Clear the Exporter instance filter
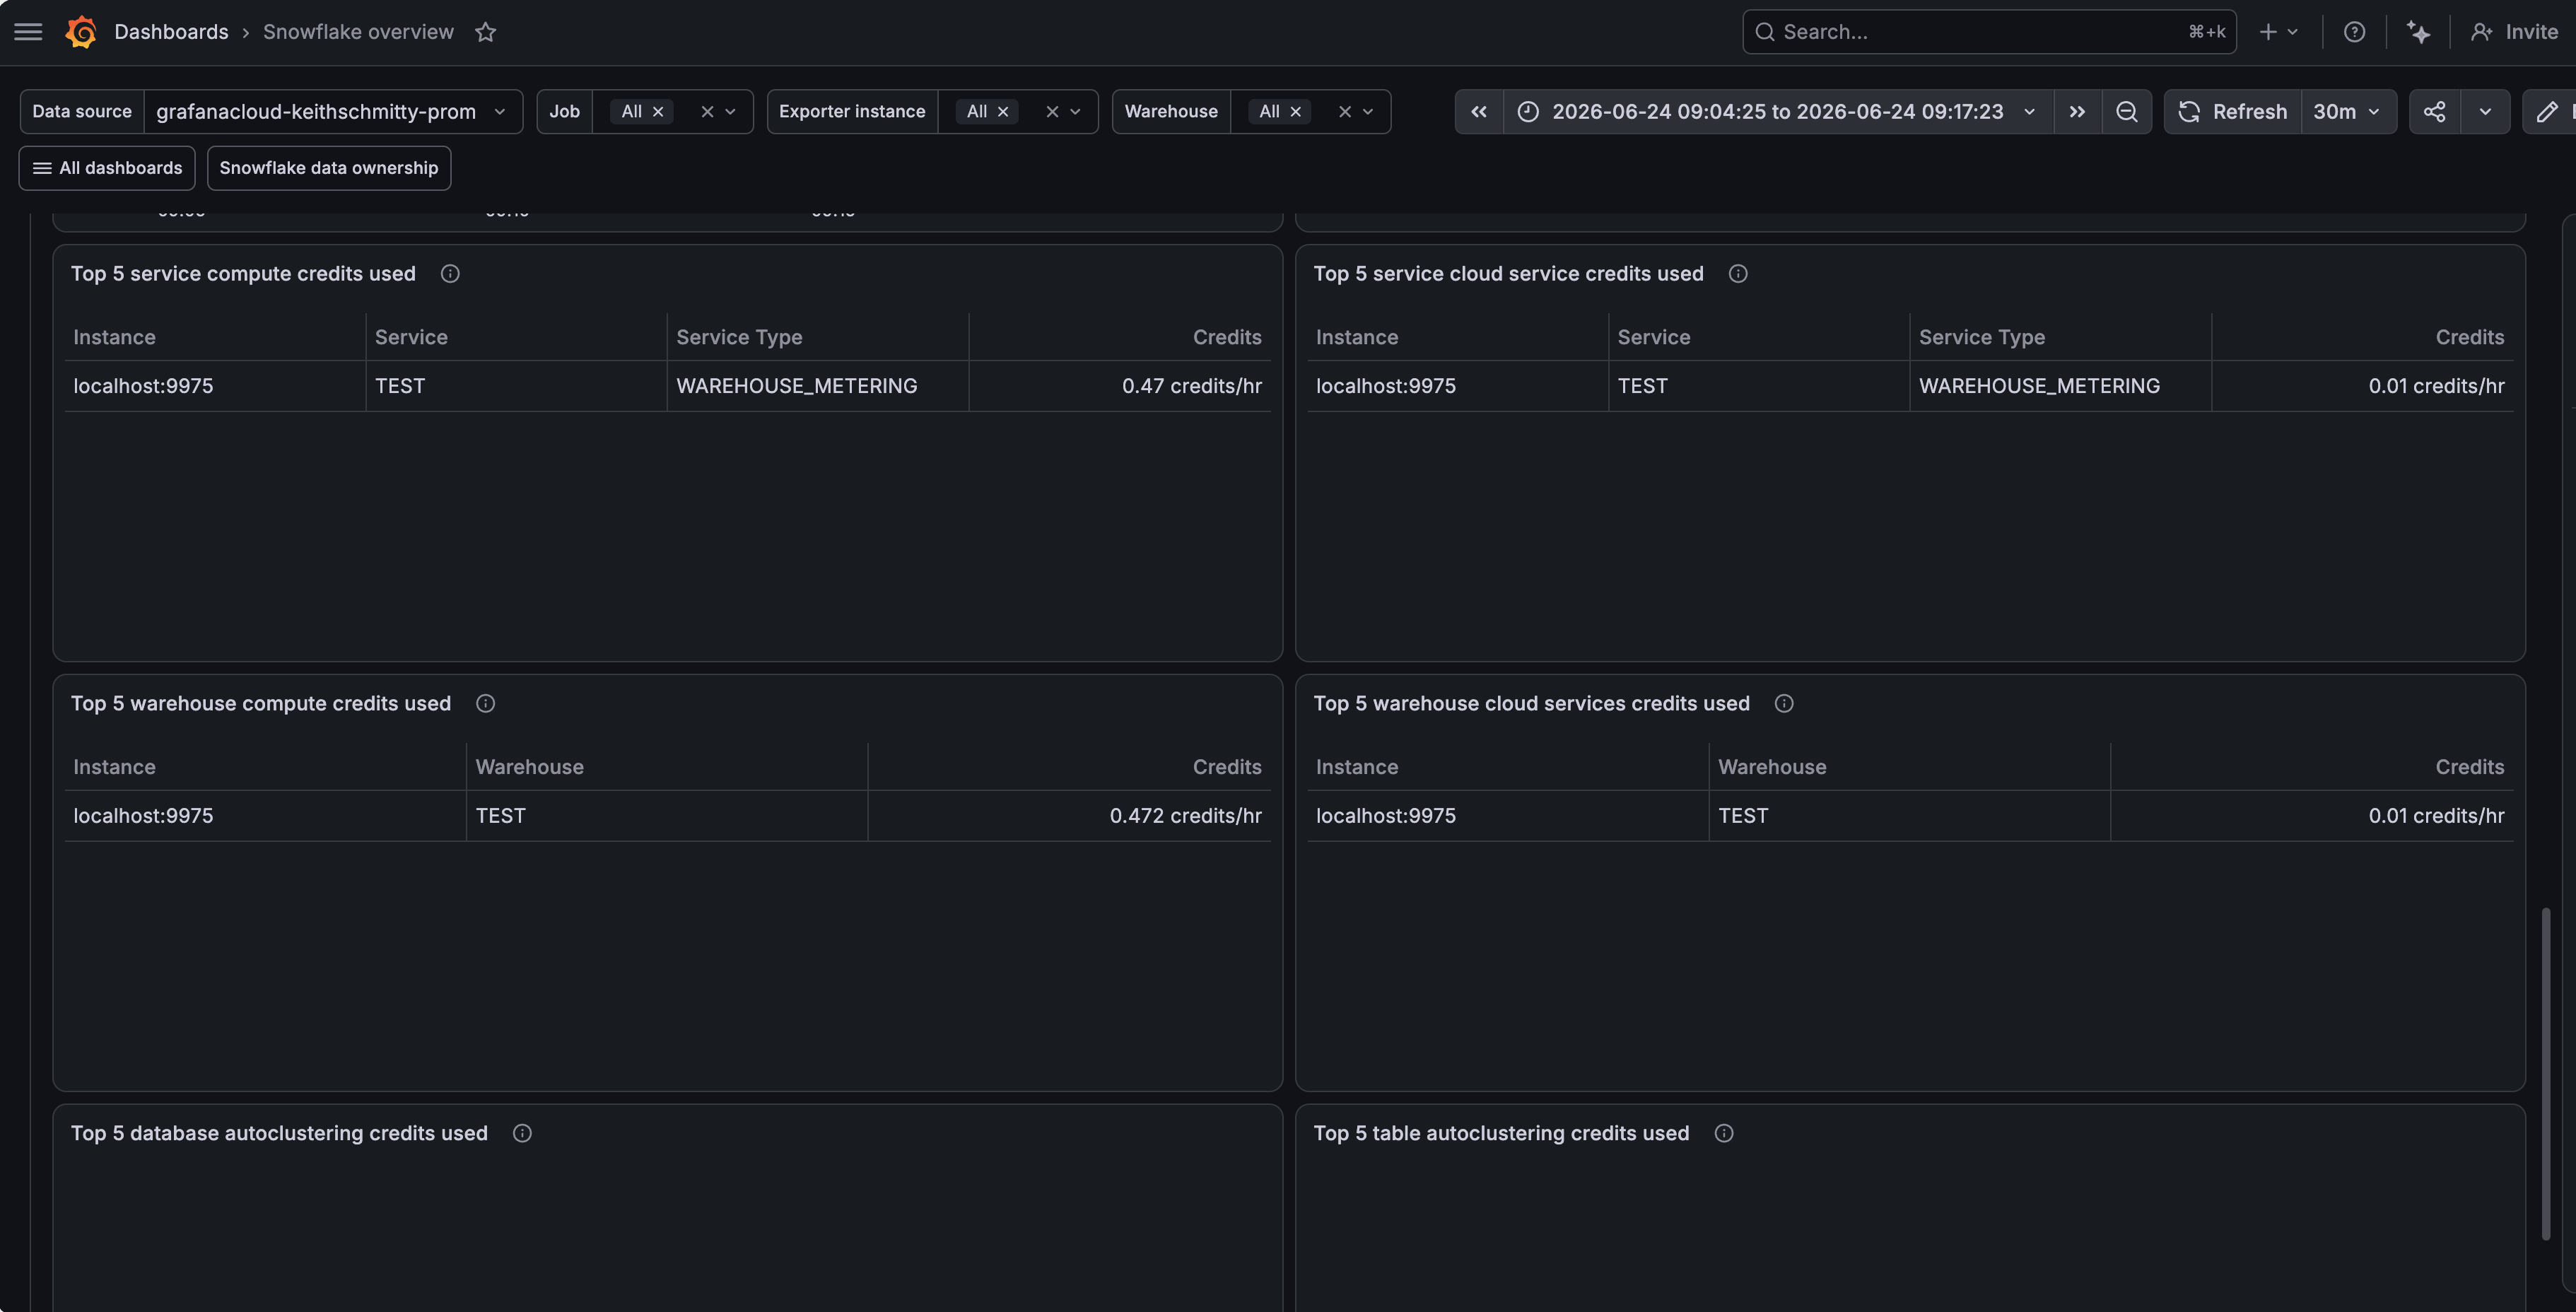Image resolution: width=2576 pixels, height=1312 pixels. click(1051, 111)
